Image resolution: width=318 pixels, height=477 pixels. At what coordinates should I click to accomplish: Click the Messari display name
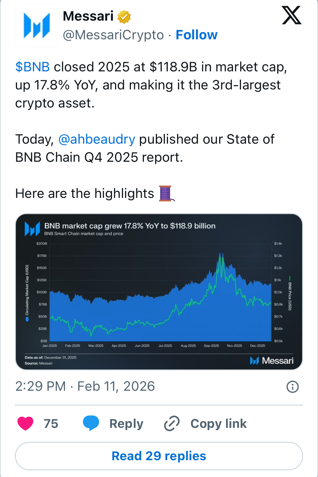(x=88, y=16)
